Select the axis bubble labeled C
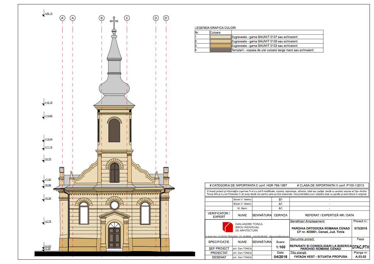Image resolution: width=374 pixels, height=264 pixels. point(127,18)
